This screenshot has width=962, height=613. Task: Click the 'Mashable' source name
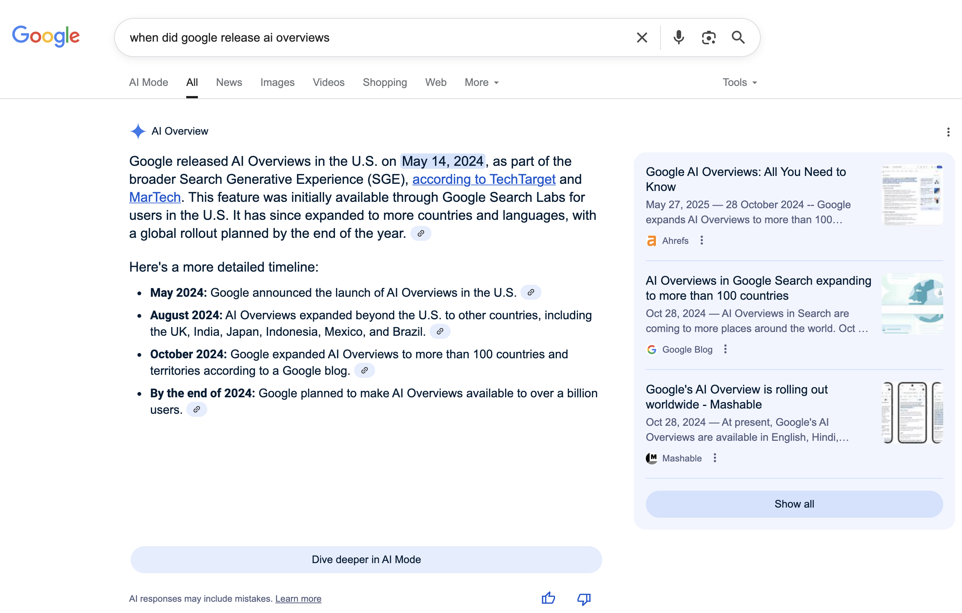(682, 458)
